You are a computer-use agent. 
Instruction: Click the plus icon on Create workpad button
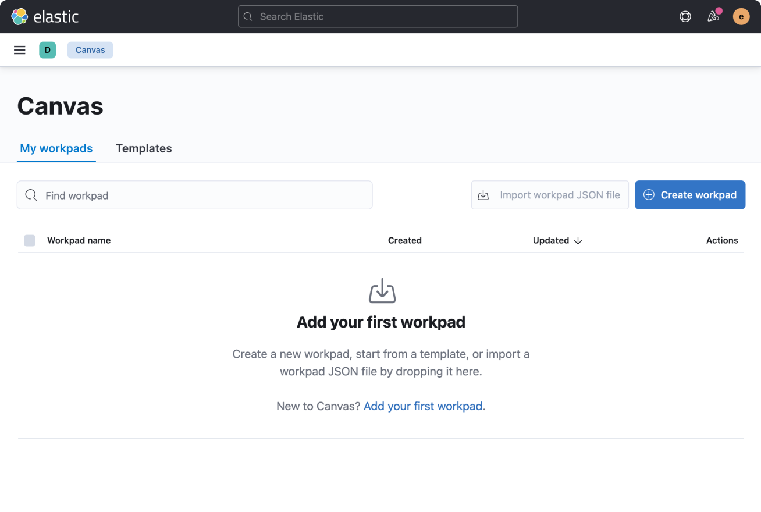coord(648,195)
